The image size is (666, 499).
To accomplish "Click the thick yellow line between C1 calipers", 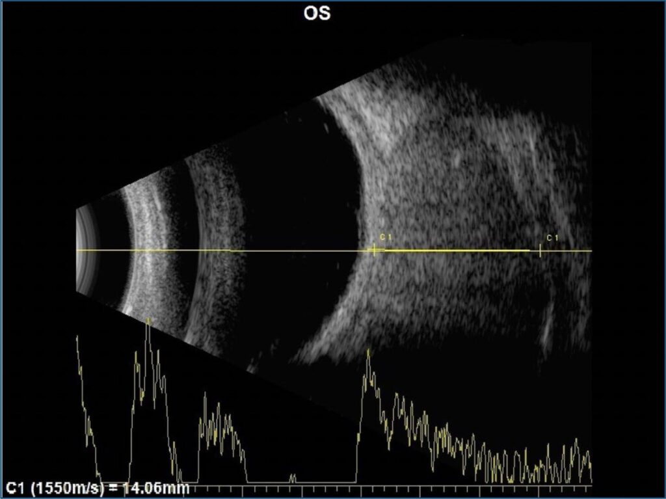I will tap(455, 250).
